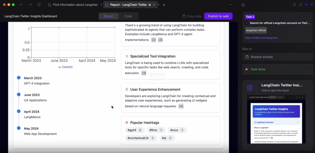Click the new chat icon in side panel
315x153 pixels.
[294, 5]
